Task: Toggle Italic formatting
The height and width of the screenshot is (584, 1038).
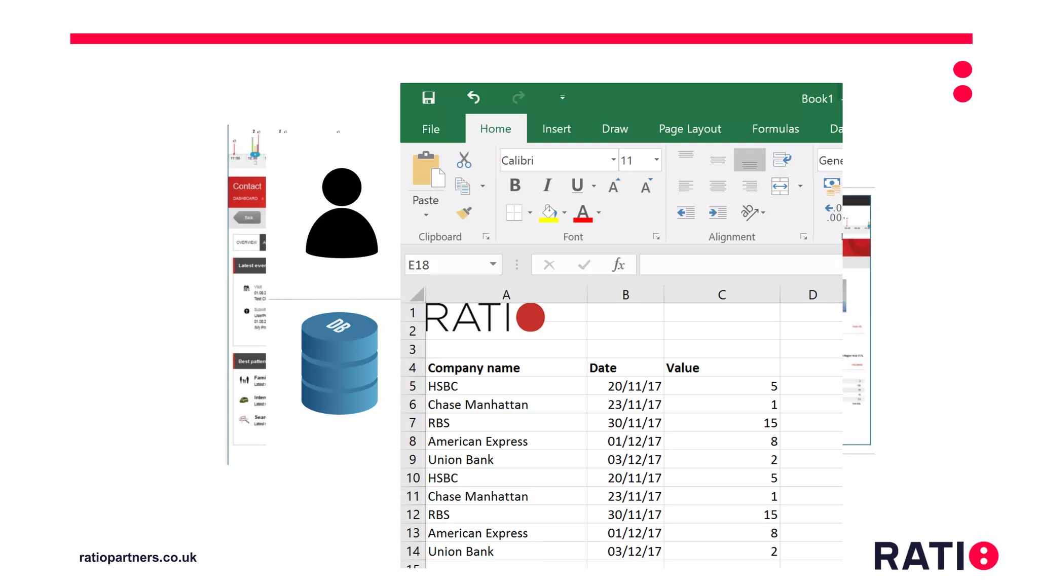Action: pyautogui.click(x=547, y=186)
